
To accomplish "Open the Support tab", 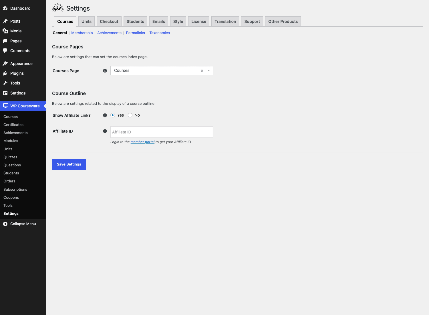I will 252,21.
